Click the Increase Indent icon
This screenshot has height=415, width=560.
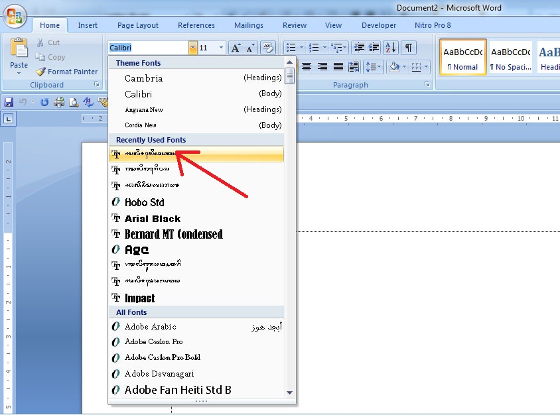374,48
